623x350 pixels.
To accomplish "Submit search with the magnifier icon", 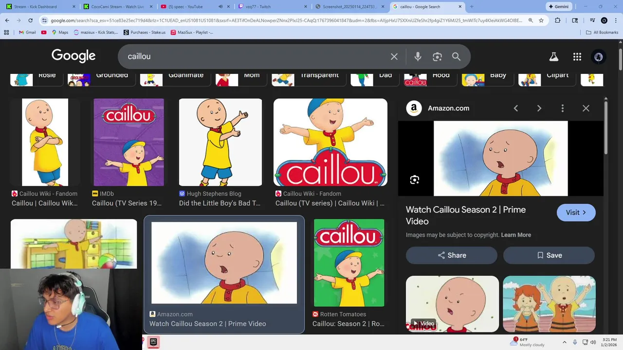I will tap(456, 56).
